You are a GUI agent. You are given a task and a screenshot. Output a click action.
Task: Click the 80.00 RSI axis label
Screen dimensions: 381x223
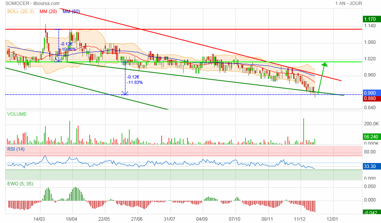click(369, 152)
